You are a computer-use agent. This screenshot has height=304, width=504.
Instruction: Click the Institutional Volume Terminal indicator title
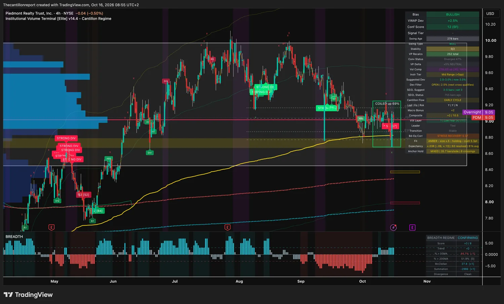point(58,19)
